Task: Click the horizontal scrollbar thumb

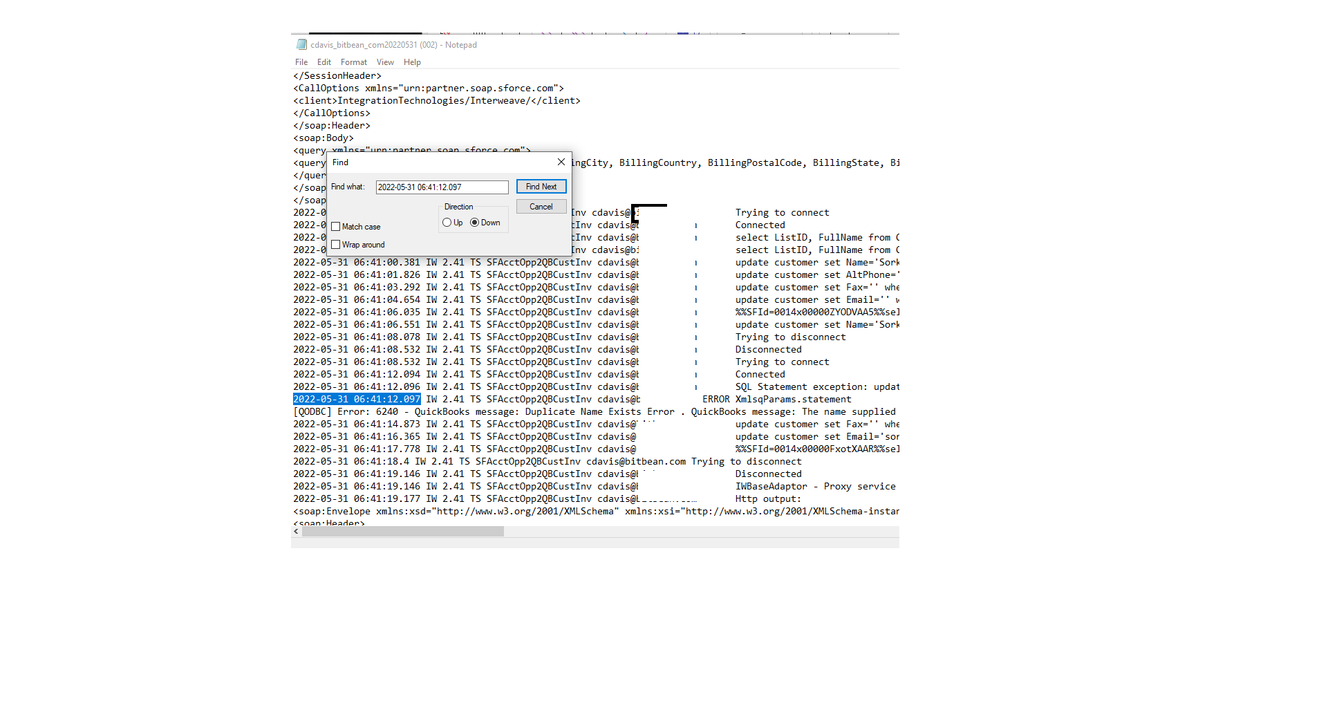Action: click(x=403, y=532)
